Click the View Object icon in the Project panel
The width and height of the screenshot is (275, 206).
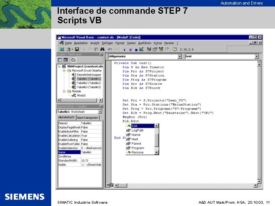66,60
